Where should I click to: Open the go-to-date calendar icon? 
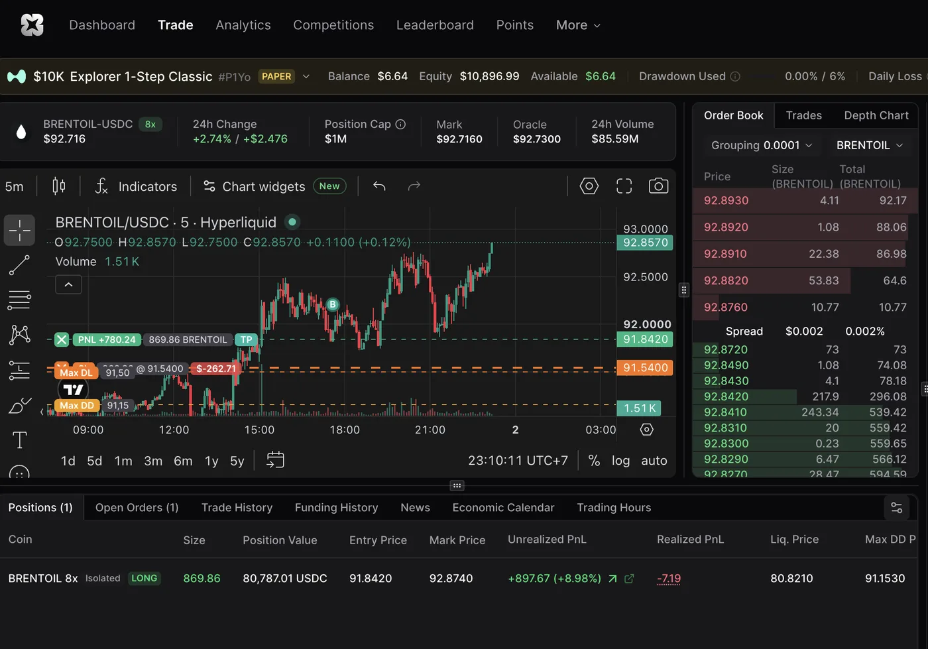coord(275,460)
